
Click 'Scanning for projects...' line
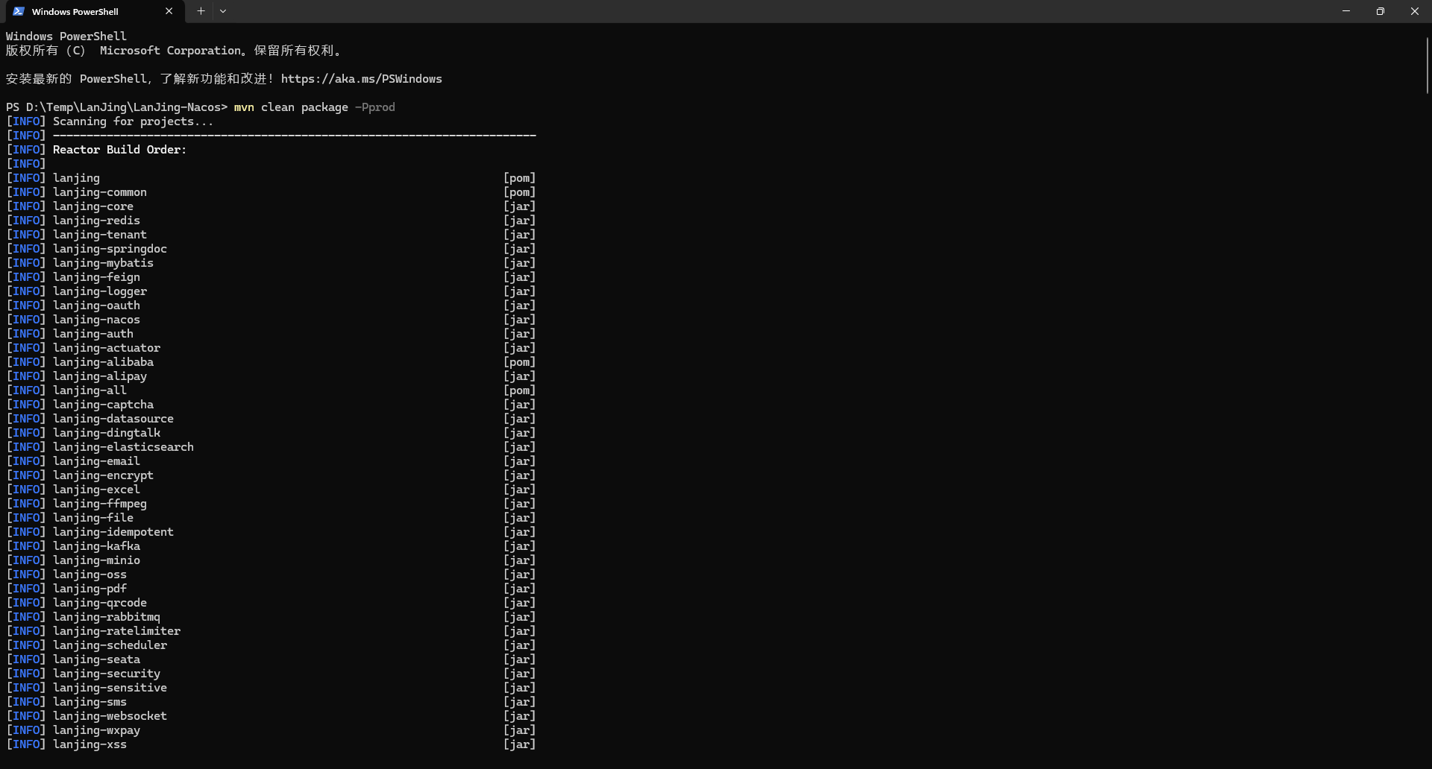pyautogui.click(x=133, y=121)
